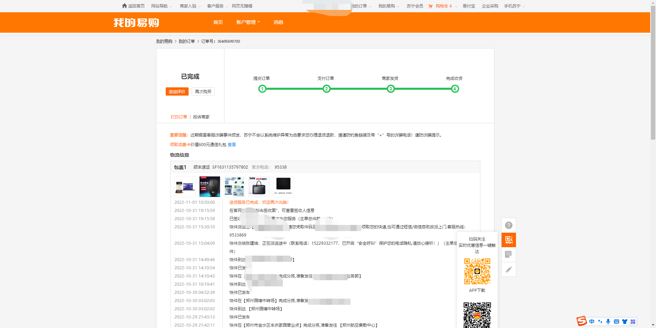Click 查看 link for 通信礼包
This screenshot has width=656, height=328.
click(232, 145)
